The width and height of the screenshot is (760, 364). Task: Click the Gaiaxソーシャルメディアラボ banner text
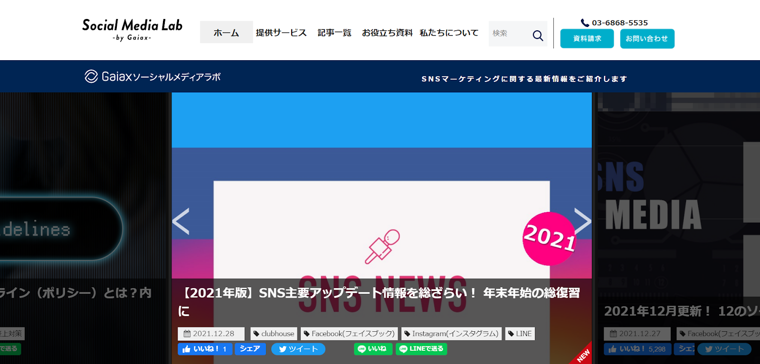coord(161,77)
